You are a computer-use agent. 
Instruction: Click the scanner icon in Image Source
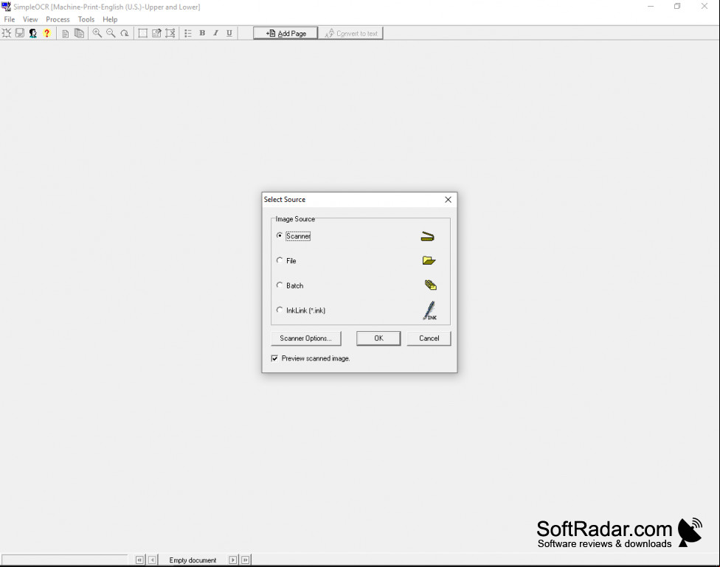tap(428, 237)
